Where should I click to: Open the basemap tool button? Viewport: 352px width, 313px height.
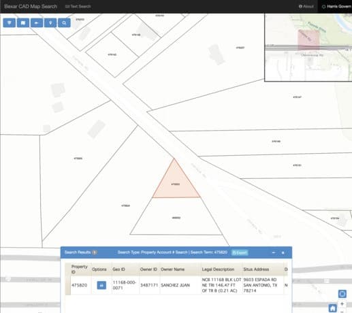tap(23, 23)
